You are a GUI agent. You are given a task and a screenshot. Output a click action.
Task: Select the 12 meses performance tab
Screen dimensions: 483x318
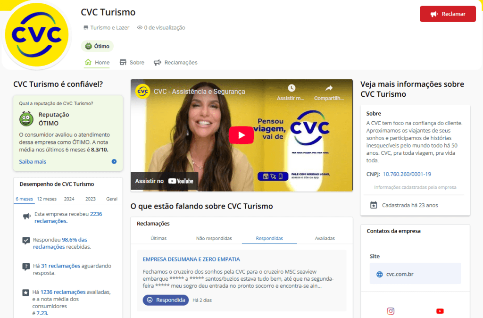click(x=47, y=199)
